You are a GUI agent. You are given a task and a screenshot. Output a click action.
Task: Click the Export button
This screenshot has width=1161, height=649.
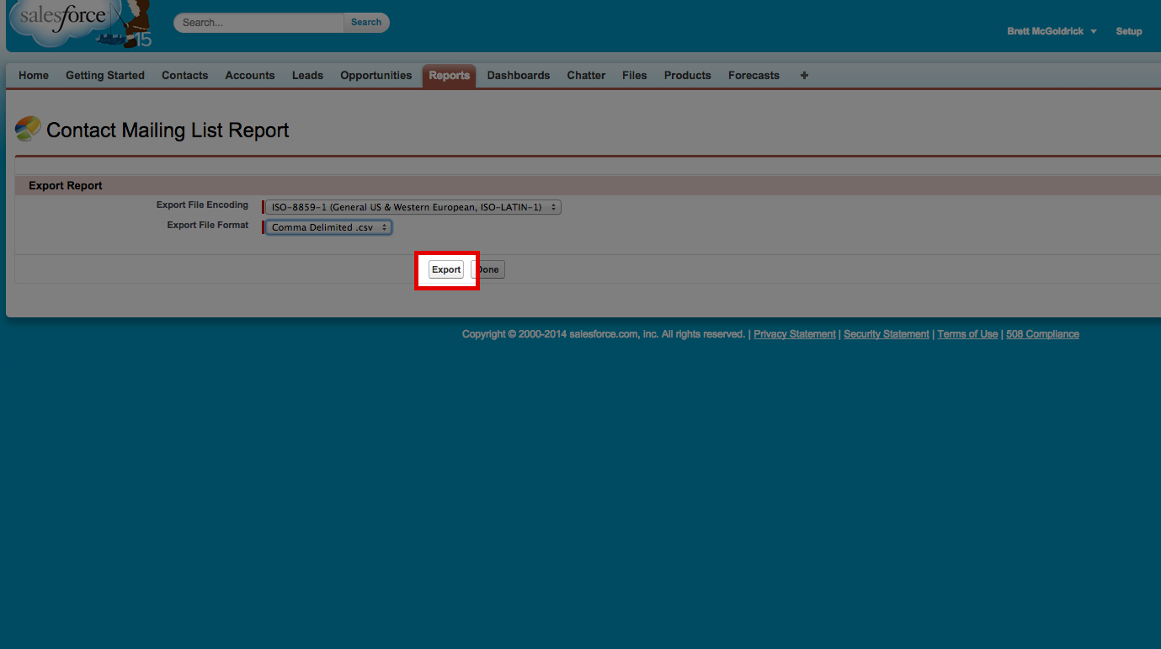[x=446, y=269]
